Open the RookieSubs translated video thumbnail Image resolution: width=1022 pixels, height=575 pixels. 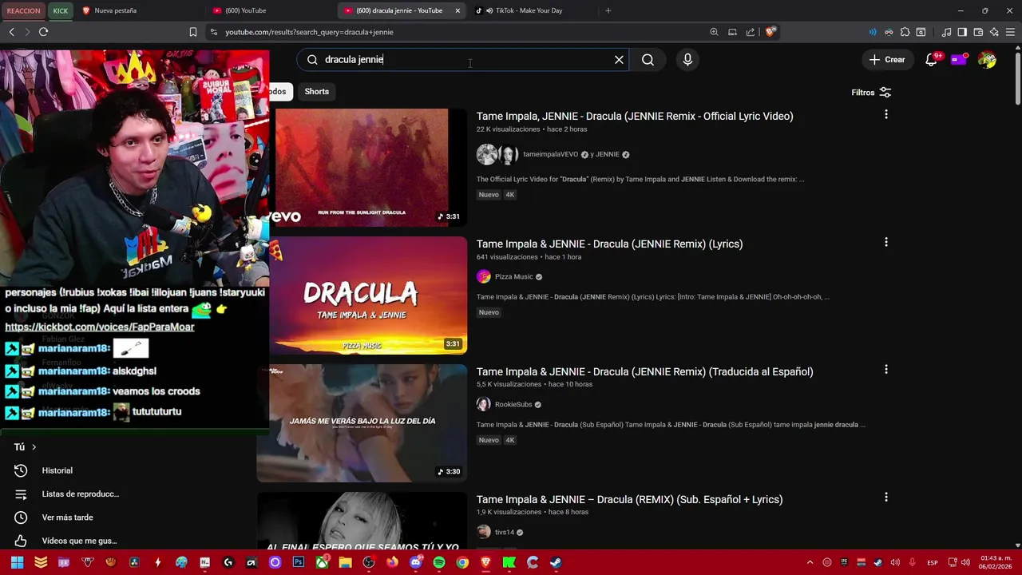point(362,423)
